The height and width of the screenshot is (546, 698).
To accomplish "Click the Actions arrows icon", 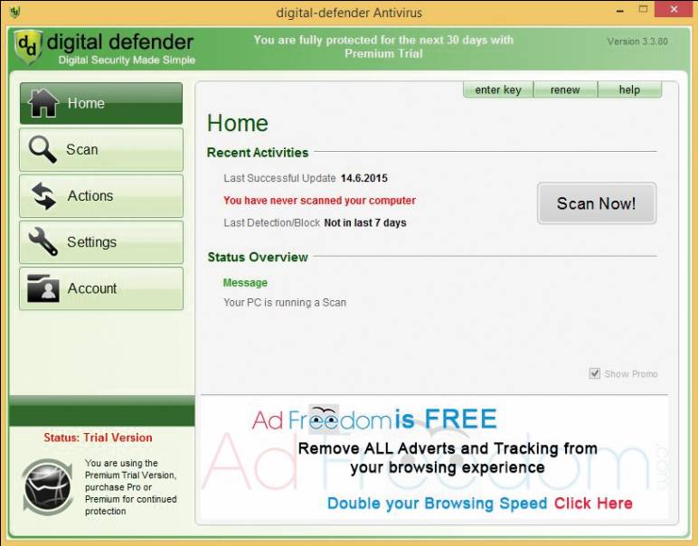I will coord(43,196).
